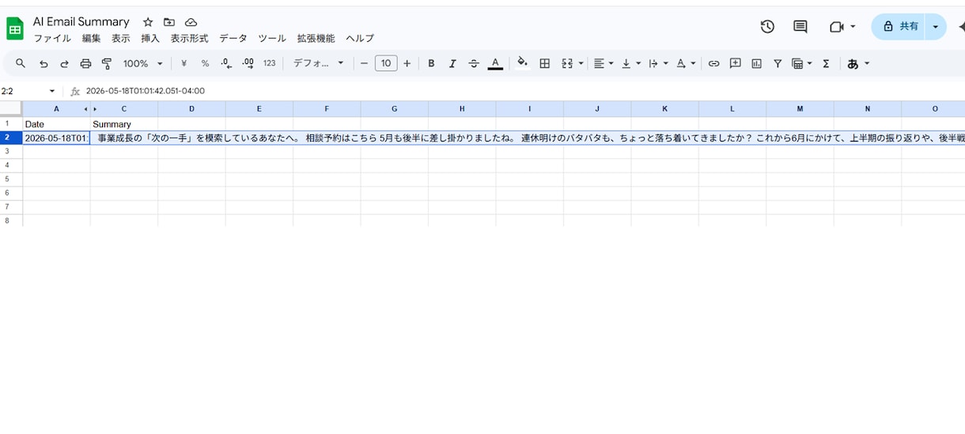Increase font size with plus button
Image resolution: width=965 pixels, height=434 pixels.
[x=407, y=63]
